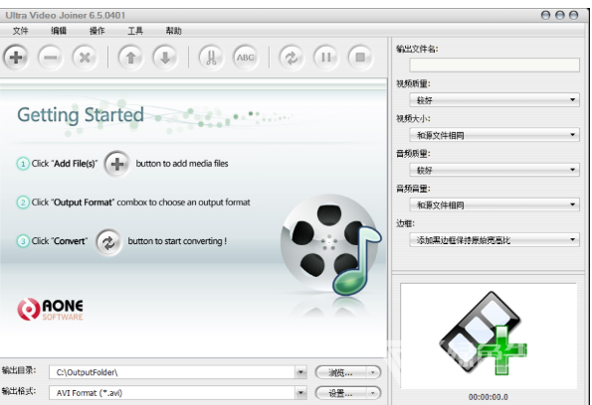The width and height of the screenshot is (592, 405).
Task: Open the arrow beside the 设置 button
Action: coord(373,393)
